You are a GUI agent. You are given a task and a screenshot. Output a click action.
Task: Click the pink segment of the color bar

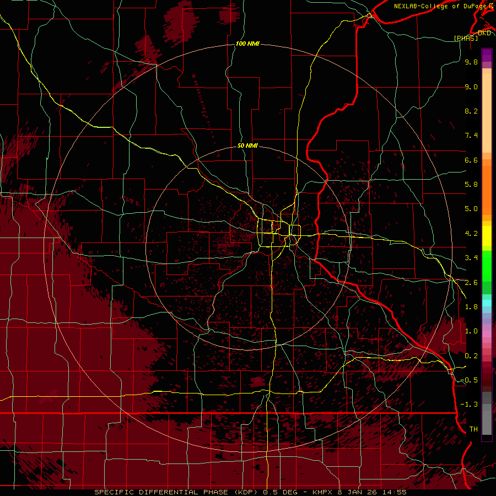(487, 334)
